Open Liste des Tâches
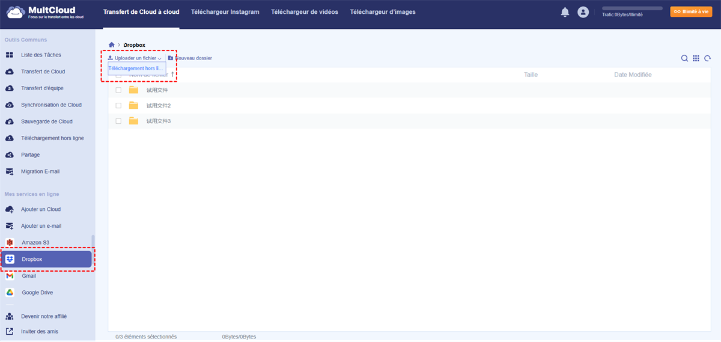This screenshot has width=721, height=342. pos(41,55)
